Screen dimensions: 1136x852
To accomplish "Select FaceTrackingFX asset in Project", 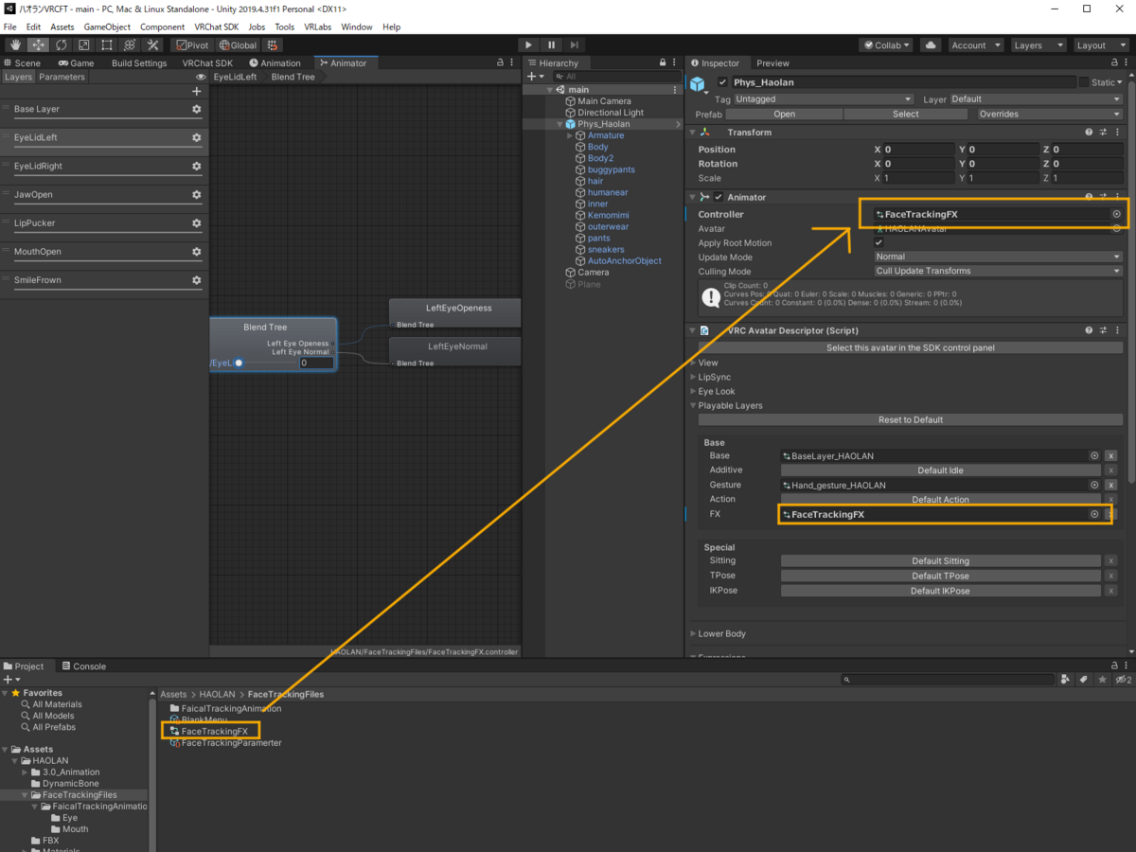I will 214,731.
